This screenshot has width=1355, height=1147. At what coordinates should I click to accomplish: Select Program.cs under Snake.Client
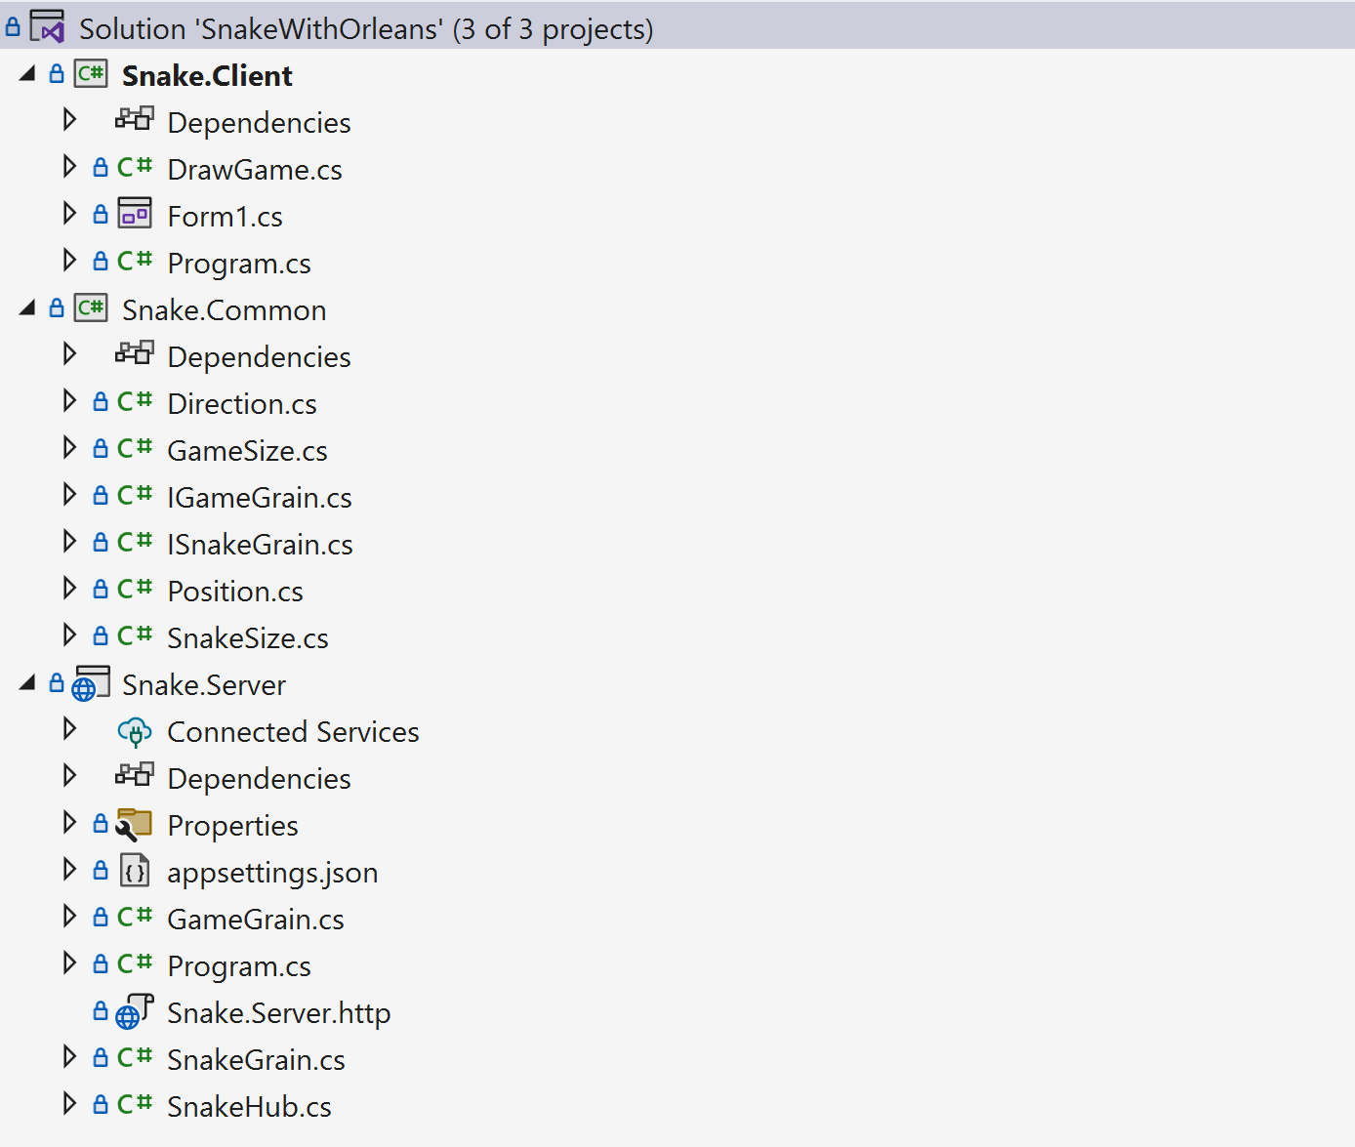click(x=239, y=264)
